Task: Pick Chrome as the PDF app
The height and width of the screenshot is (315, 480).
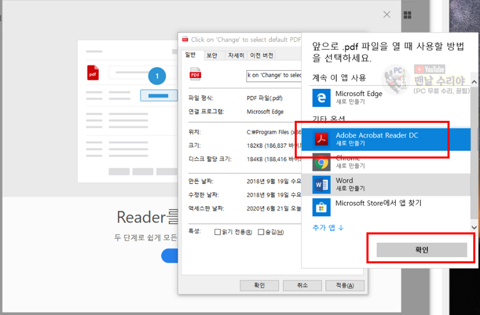Action: (x=386, y=162)
